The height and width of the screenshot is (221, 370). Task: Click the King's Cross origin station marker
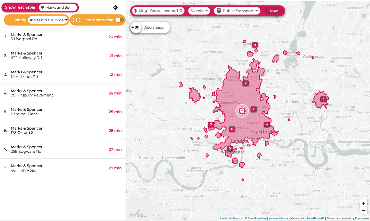(242, 111)
